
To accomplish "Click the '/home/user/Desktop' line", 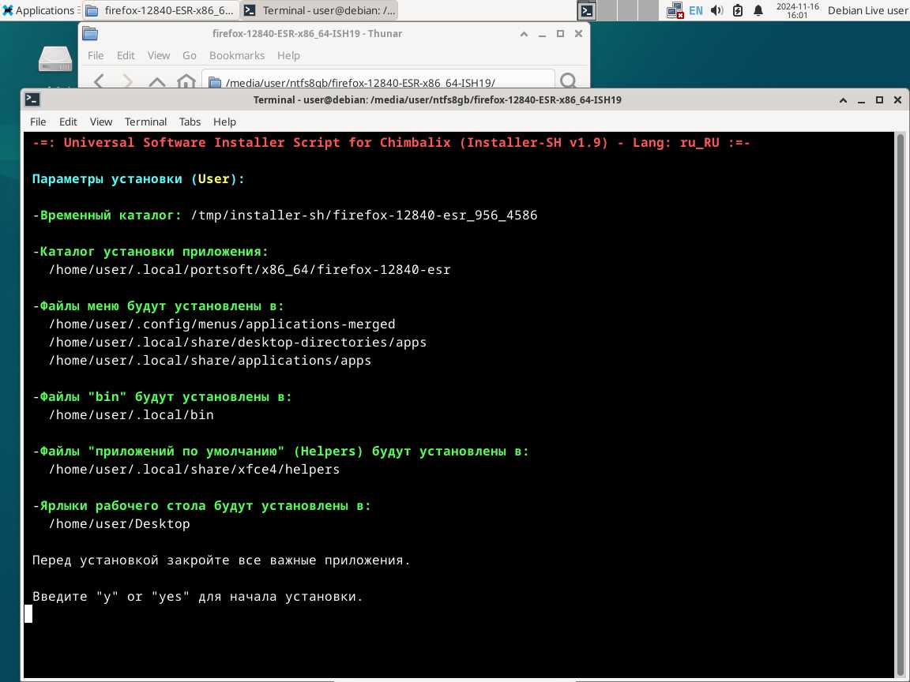I will pyautogui.click(x=119, y=523).
